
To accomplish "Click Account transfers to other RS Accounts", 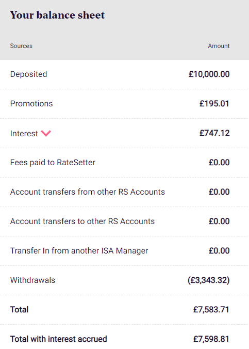I will click(82, 221).
